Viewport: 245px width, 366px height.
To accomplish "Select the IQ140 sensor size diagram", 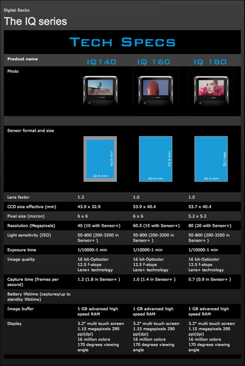I will 100,158.
